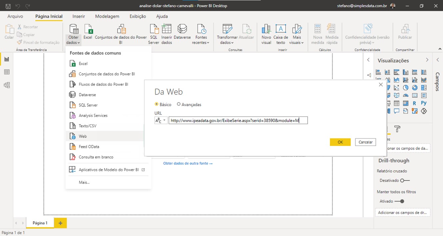Select the R script visual icon
Viewport: 443px width, 236px height.
point(414,103)
